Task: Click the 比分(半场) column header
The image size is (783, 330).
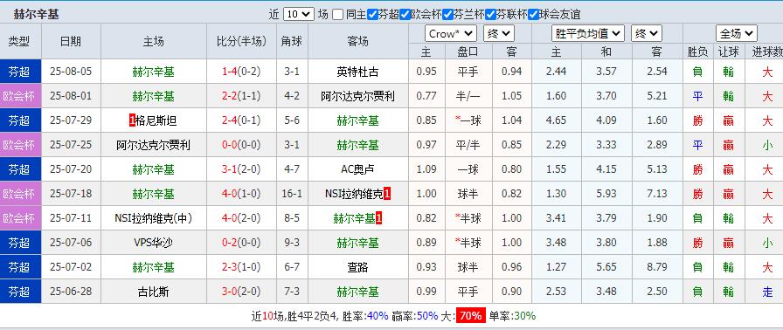Action: [241, 41]
